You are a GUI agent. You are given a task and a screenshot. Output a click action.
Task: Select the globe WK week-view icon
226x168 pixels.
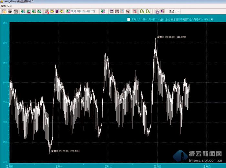tap(28, 11)
